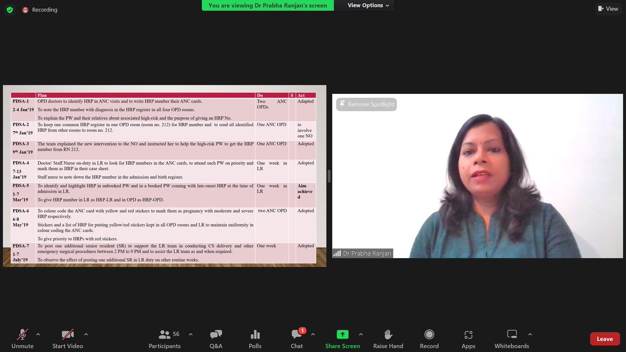Click the green encryption shield icon
Viewport: 626px width, 352px height.
click(x=10, y=9)
